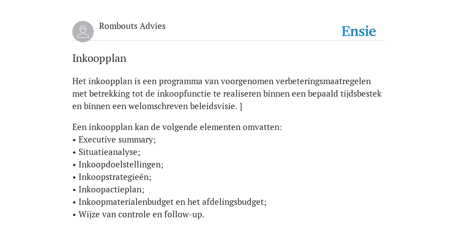Click the line 'Een inkoopplan kan de volgende elementen omvatten'
457x228 pixels.
[177, 127]
